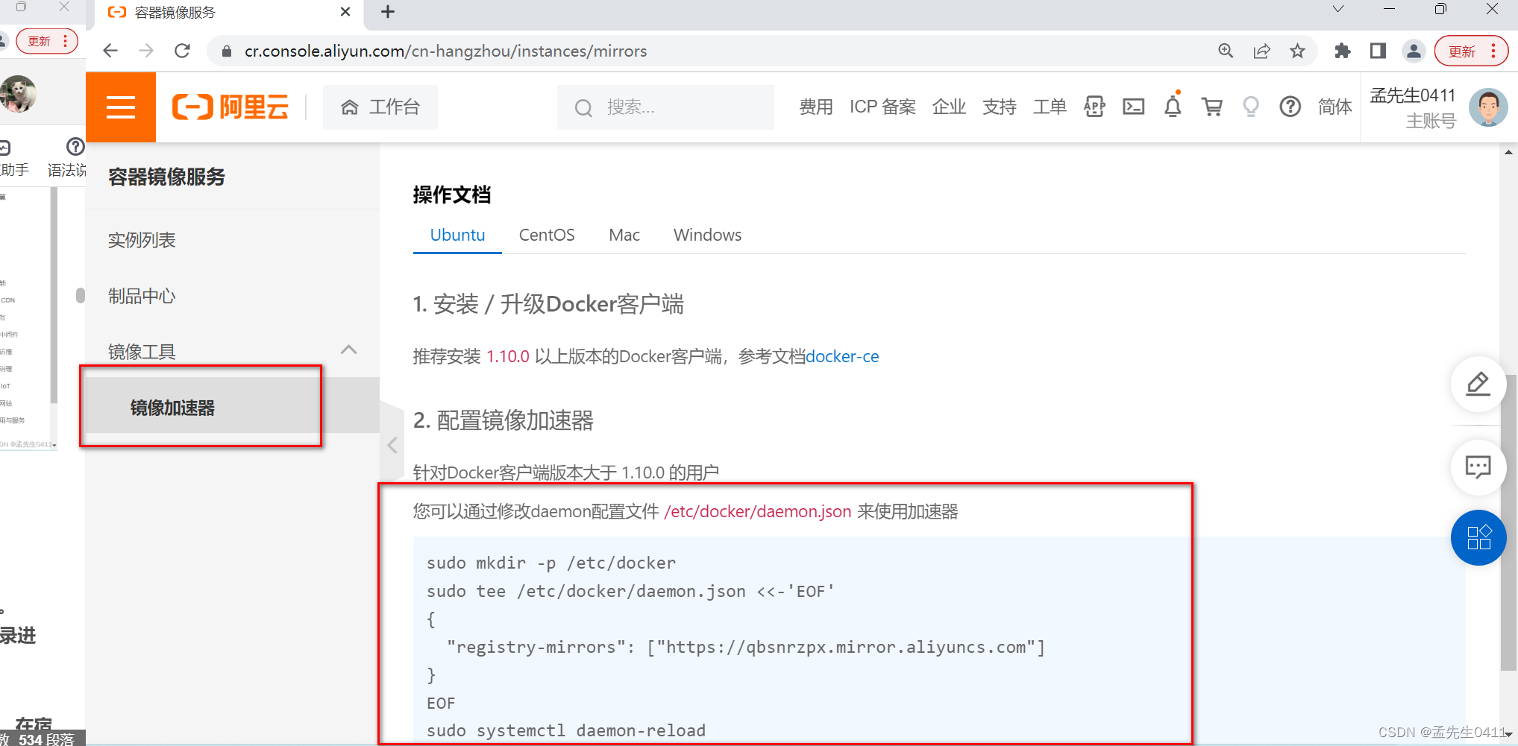The image size is (1518, 746).
Task: Switch language via 简体
Action: [x=1334, y=107]
